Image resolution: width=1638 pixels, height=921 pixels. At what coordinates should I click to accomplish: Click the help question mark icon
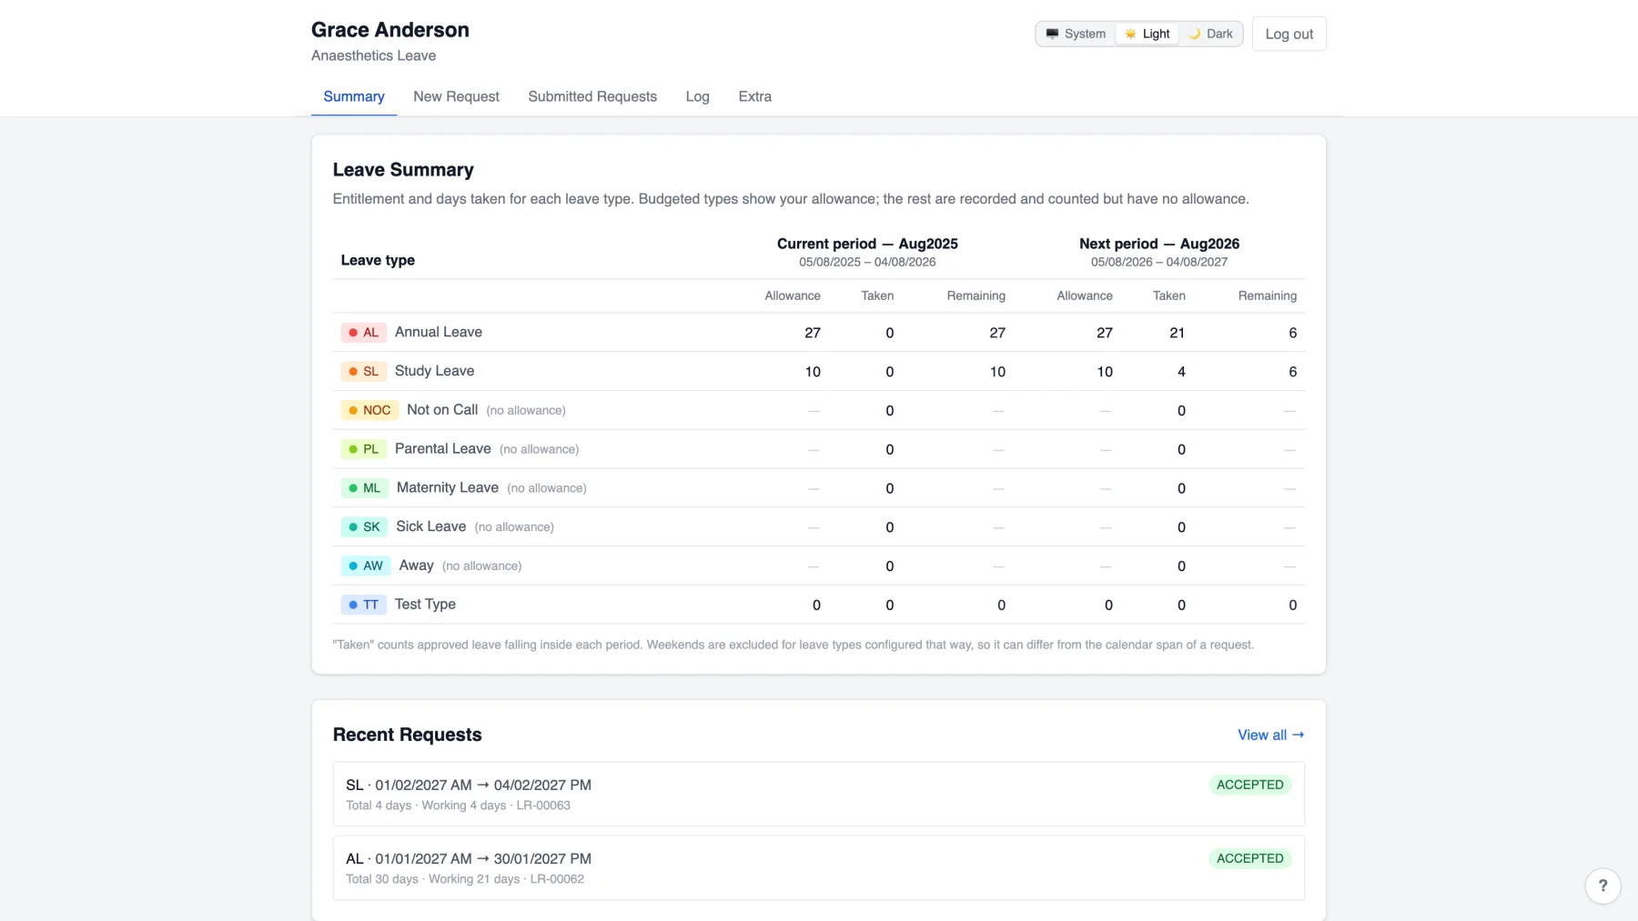(x=1603, y=886)
